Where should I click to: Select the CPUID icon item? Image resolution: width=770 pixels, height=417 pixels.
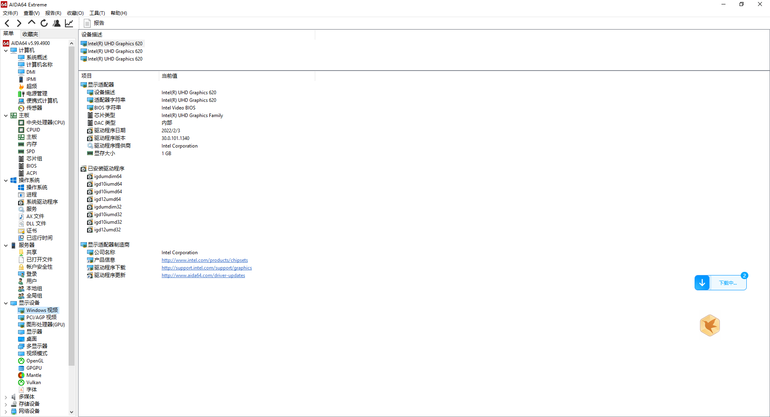(x=29, y=130)
